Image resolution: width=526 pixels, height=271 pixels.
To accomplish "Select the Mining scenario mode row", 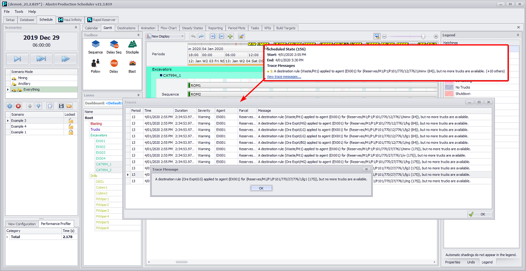I will (x=22, y=78).
